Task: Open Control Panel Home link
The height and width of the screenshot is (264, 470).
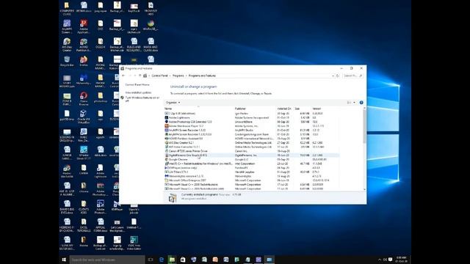Action: pyautogui.click(x=137, y=85)
